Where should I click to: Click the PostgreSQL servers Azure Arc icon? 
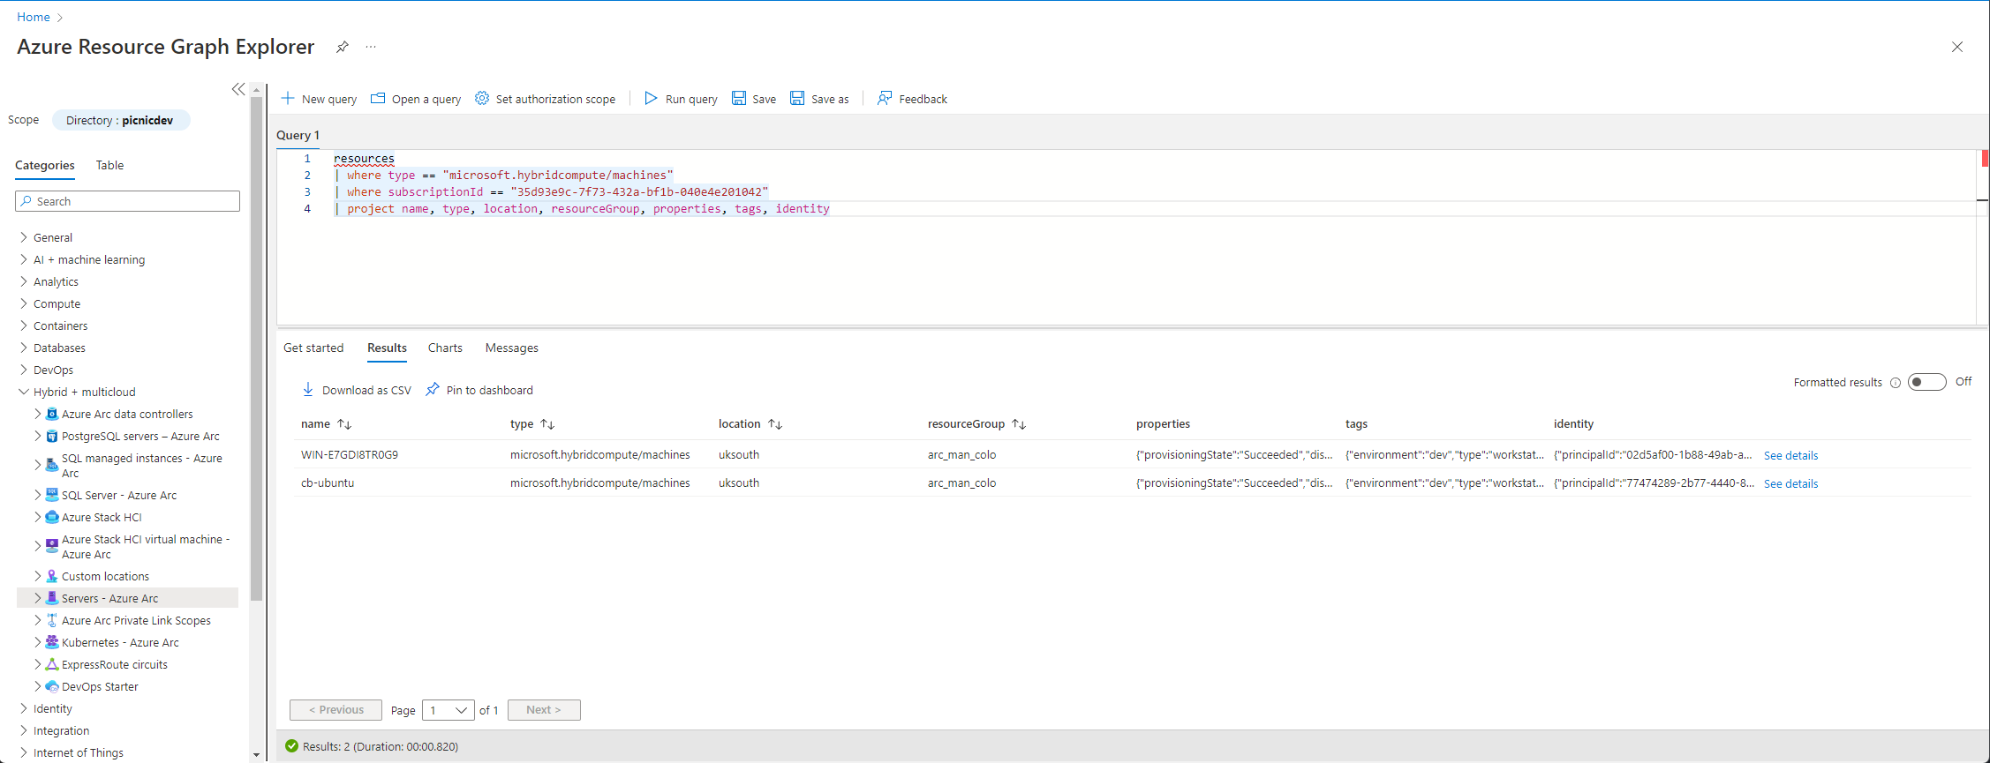pyautogui.click(x=52, y=436)
